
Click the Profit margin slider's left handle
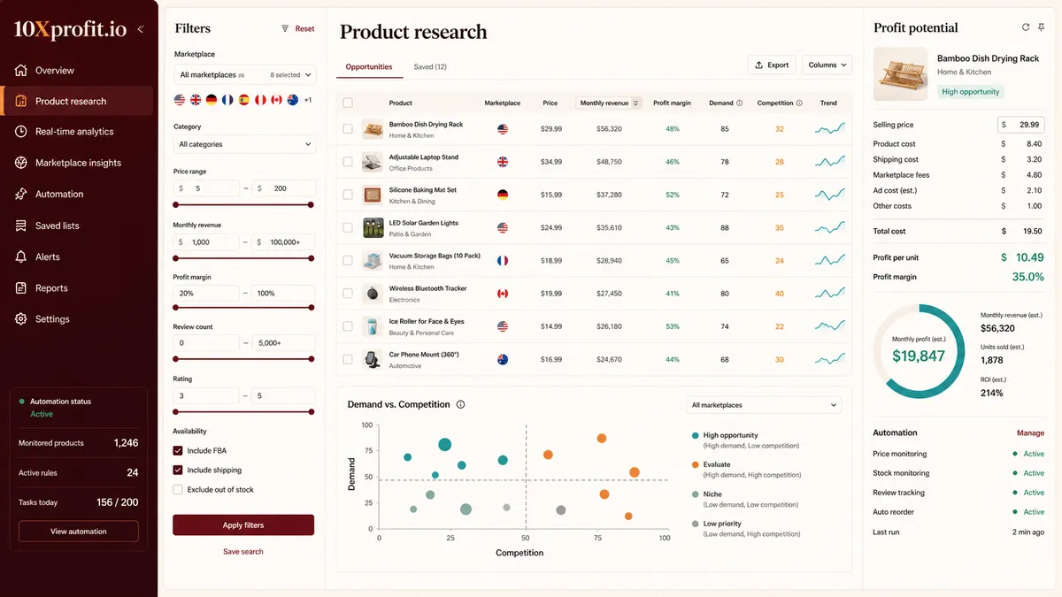coord(177,308)
